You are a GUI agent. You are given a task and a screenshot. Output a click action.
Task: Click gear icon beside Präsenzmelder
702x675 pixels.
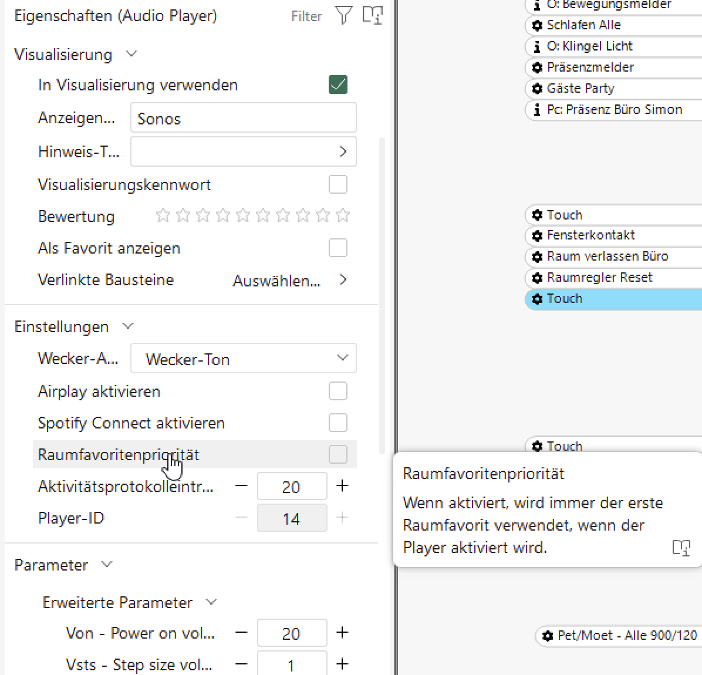(x=537, y=67)
